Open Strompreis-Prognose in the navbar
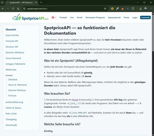 [x=95, y=17]
